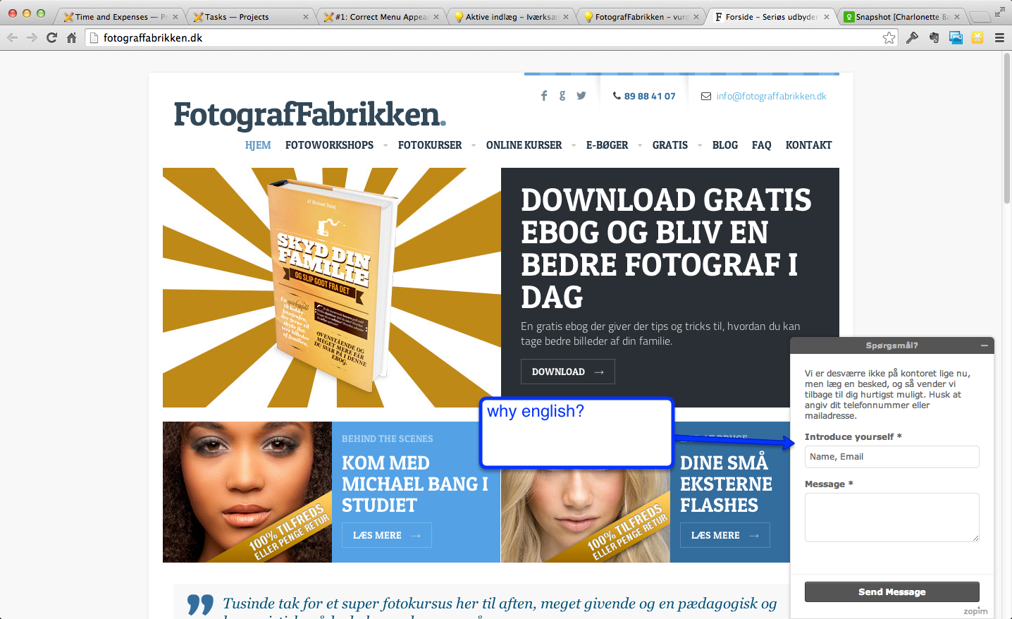Close the Tasks — Projects tab
This screenshot has height=619, width=1012.
pyautogui.click(x=306, y=17)
